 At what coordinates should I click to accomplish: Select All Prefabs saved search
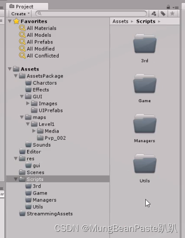[40, 42]
